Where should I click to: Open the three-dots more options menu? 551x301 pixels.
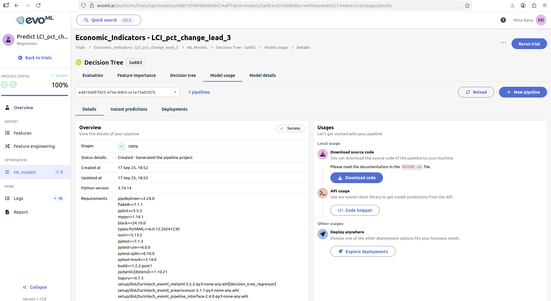pyautogui.click(x=504, y=42)
